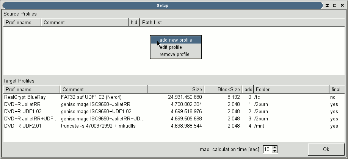Select 'add new profile' from context menu
This screenshot has width=348, height=159.
pyautogui.click(x=176, y=40)
